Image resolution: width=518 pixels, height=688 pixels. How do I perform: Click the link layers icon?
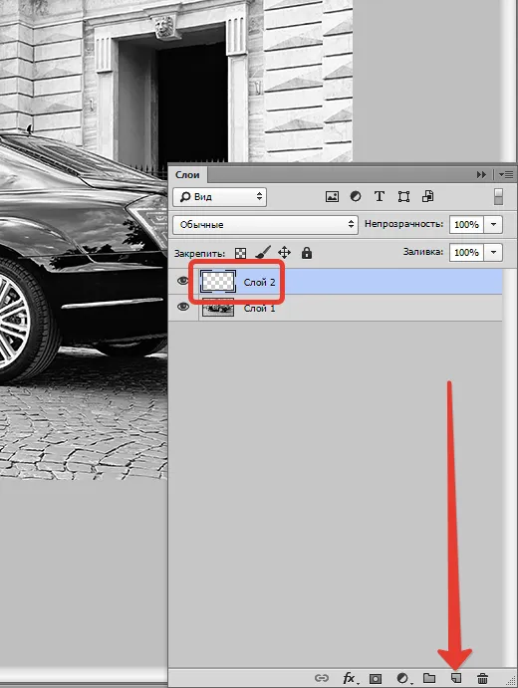[x=322, y=678]
